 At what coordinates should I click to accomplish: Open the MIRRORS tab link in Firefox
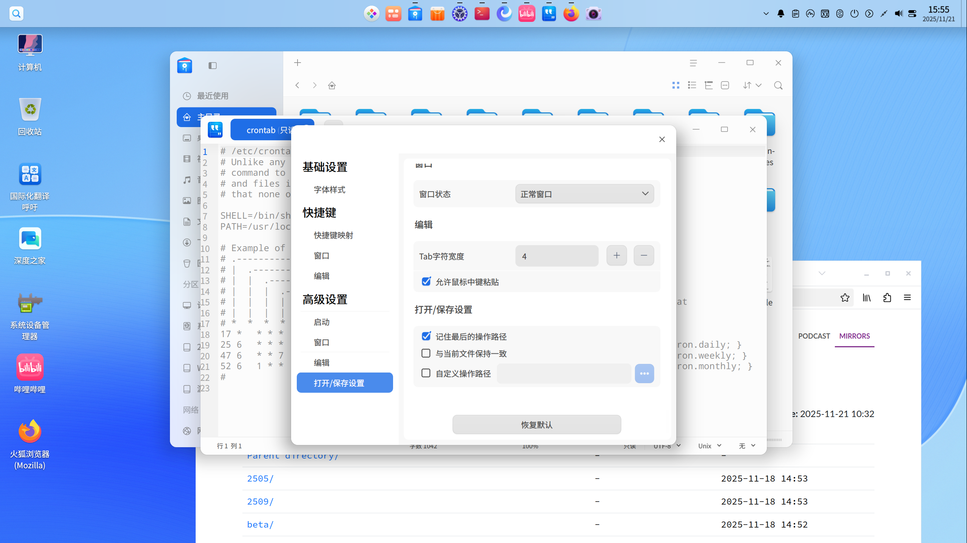point(854,336)
